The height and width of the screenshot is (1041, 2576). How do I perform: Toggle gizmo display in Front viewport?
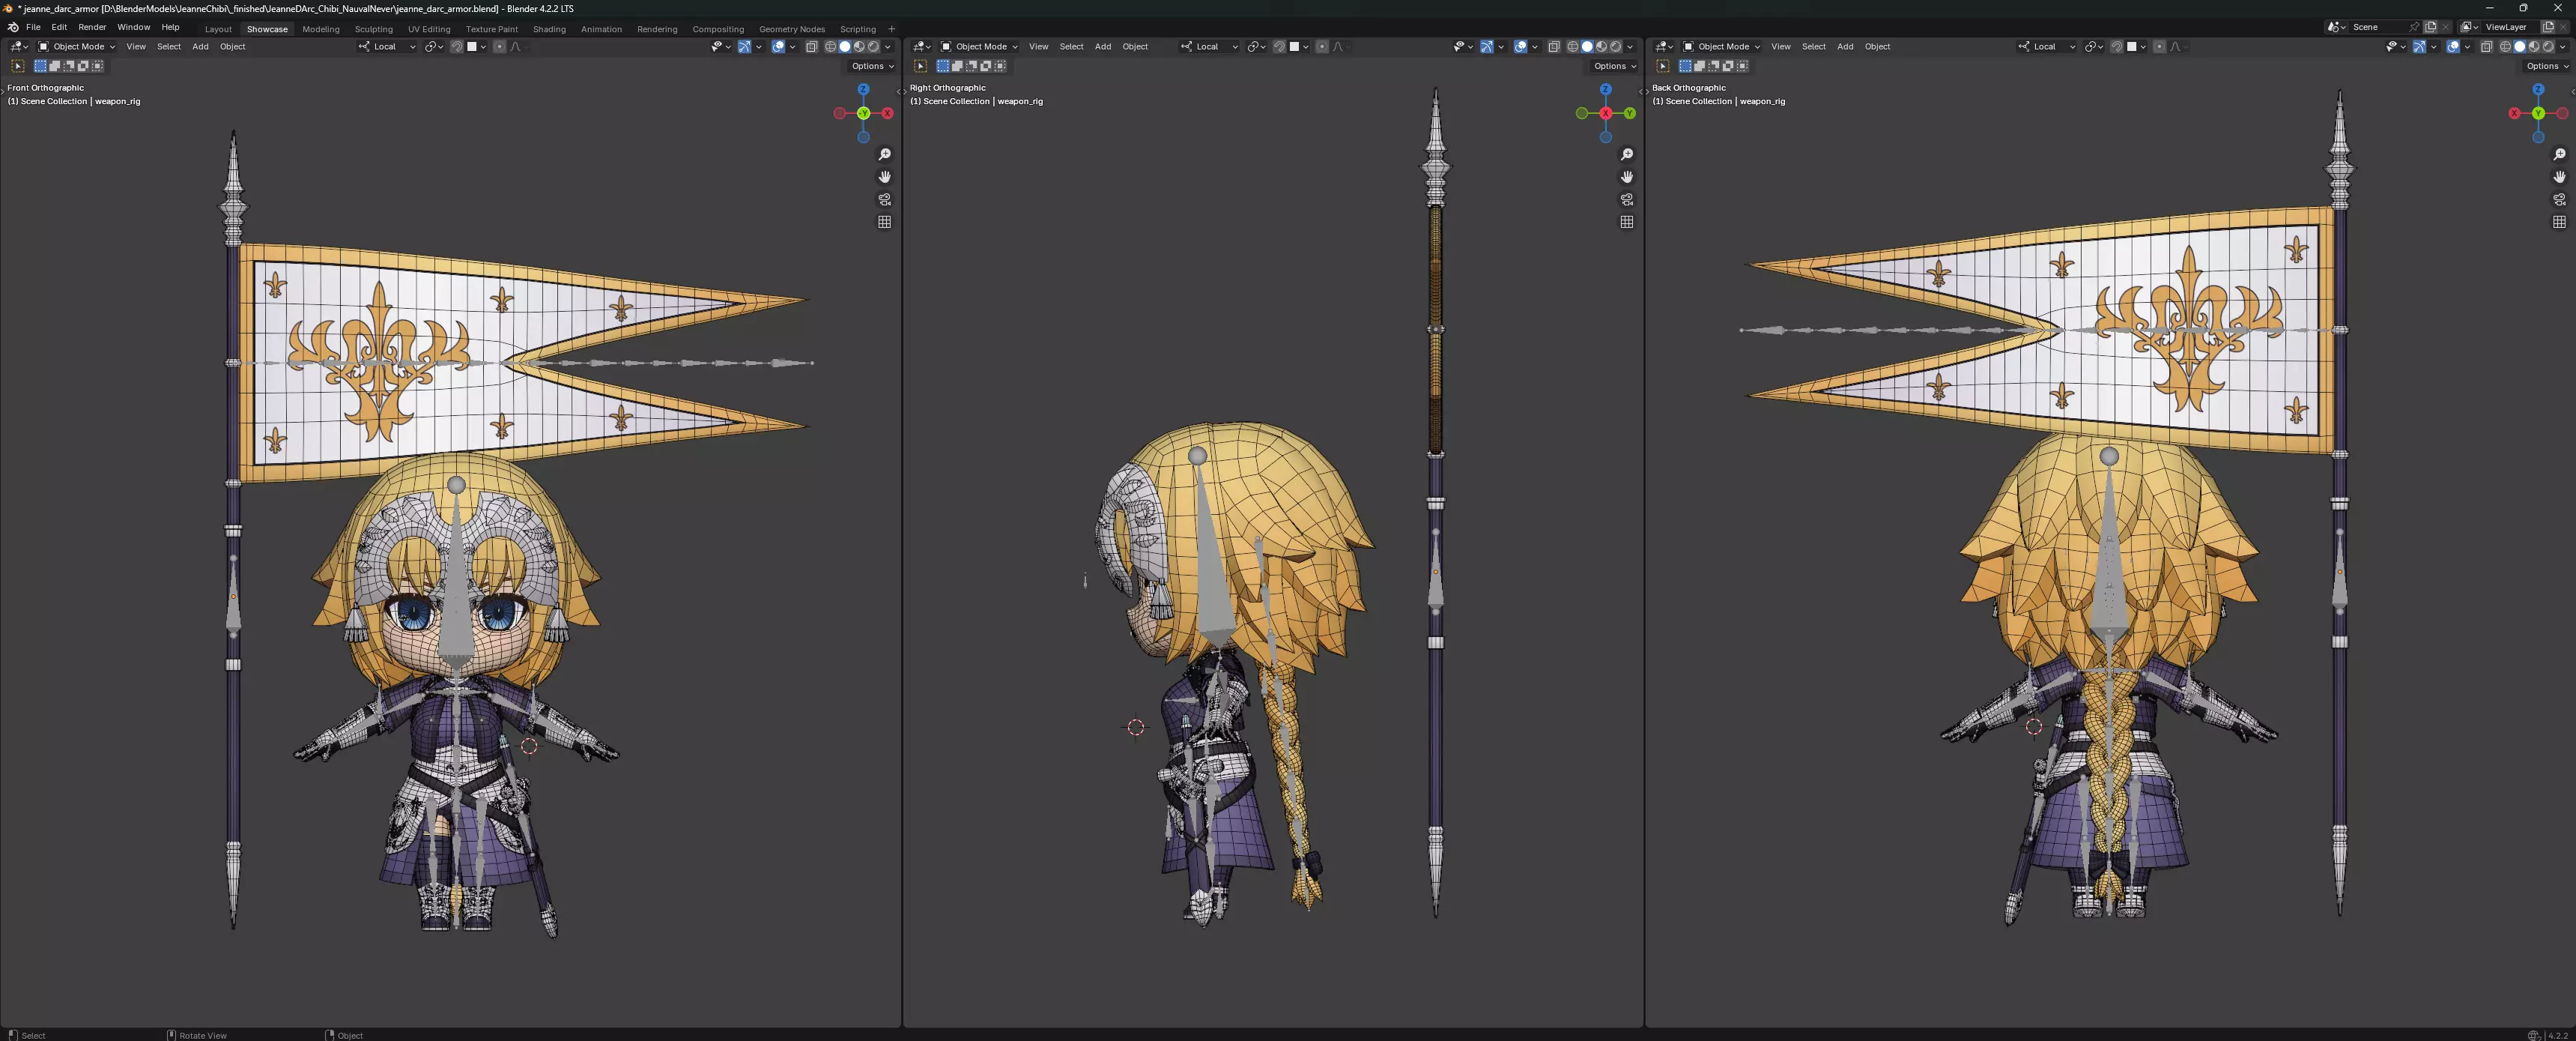744,46
